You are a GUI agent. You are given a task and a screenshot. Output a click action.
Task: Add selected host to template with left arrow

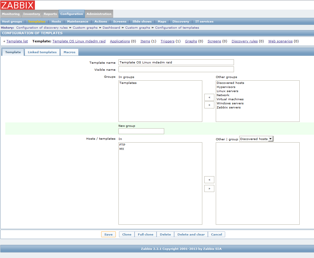[209, 180]
